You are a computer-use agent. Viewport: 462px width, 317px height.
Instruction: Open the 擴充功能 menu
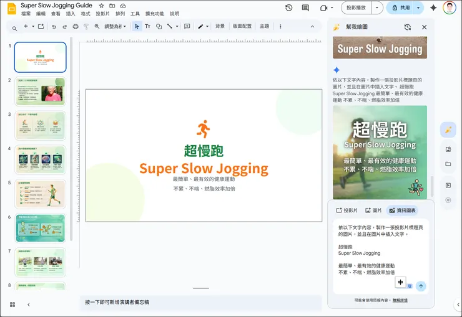point(155,14)
